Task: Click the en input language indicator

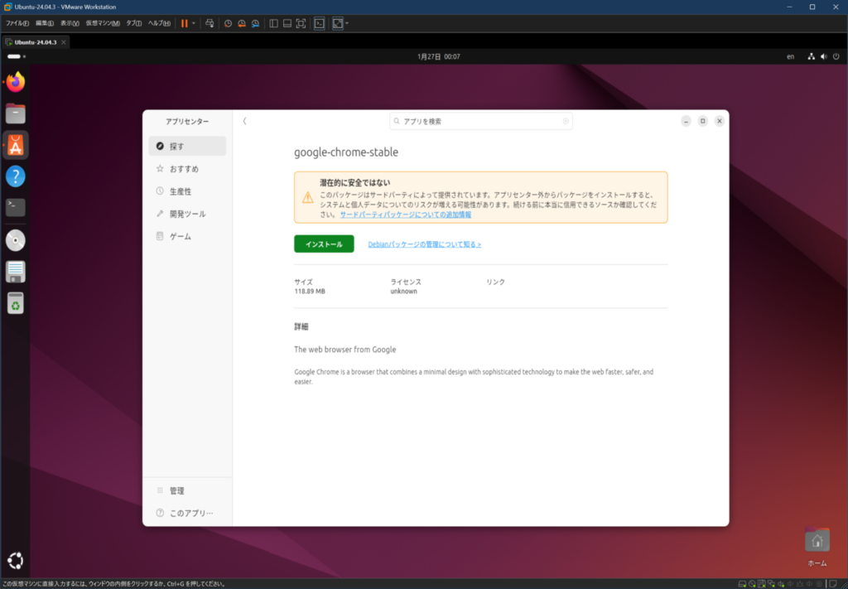Action: coord(791,56)
